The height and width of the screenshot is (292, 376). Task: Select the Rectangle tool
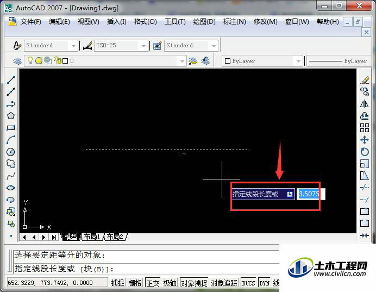tap(11, 128)
